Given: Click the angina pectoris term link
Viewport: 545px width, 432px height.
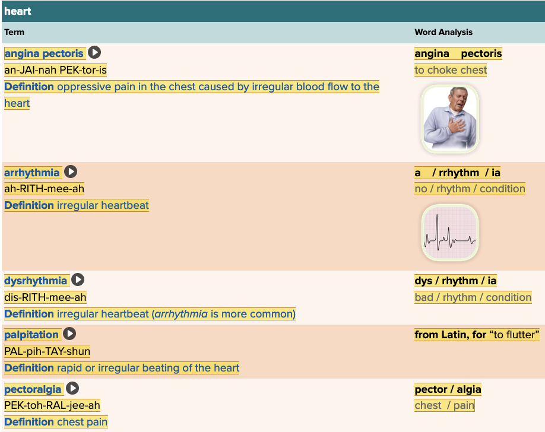Looking at the screenshot, I should (x=44, y=53).
